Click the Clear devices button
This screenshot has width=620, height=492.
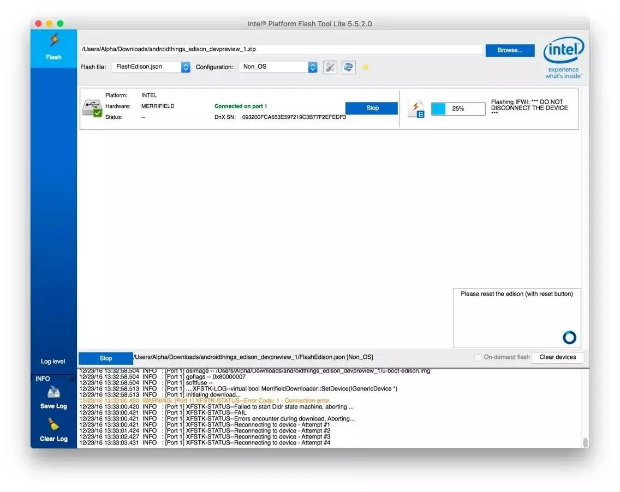(558, 357)
